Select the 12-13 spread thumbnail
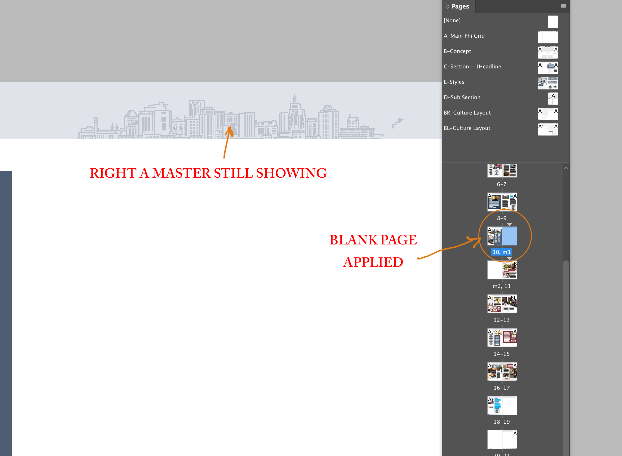622x456 pixels. tap(502, 304)
